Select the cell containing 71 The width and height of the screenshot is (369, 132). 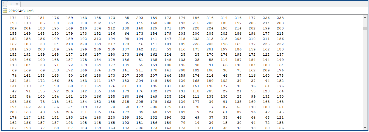(28, 91)
